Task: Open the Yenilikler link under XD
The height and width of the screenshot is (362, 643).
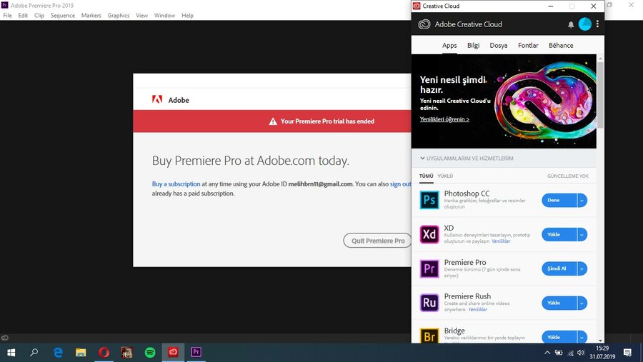Action: [501, 241]
